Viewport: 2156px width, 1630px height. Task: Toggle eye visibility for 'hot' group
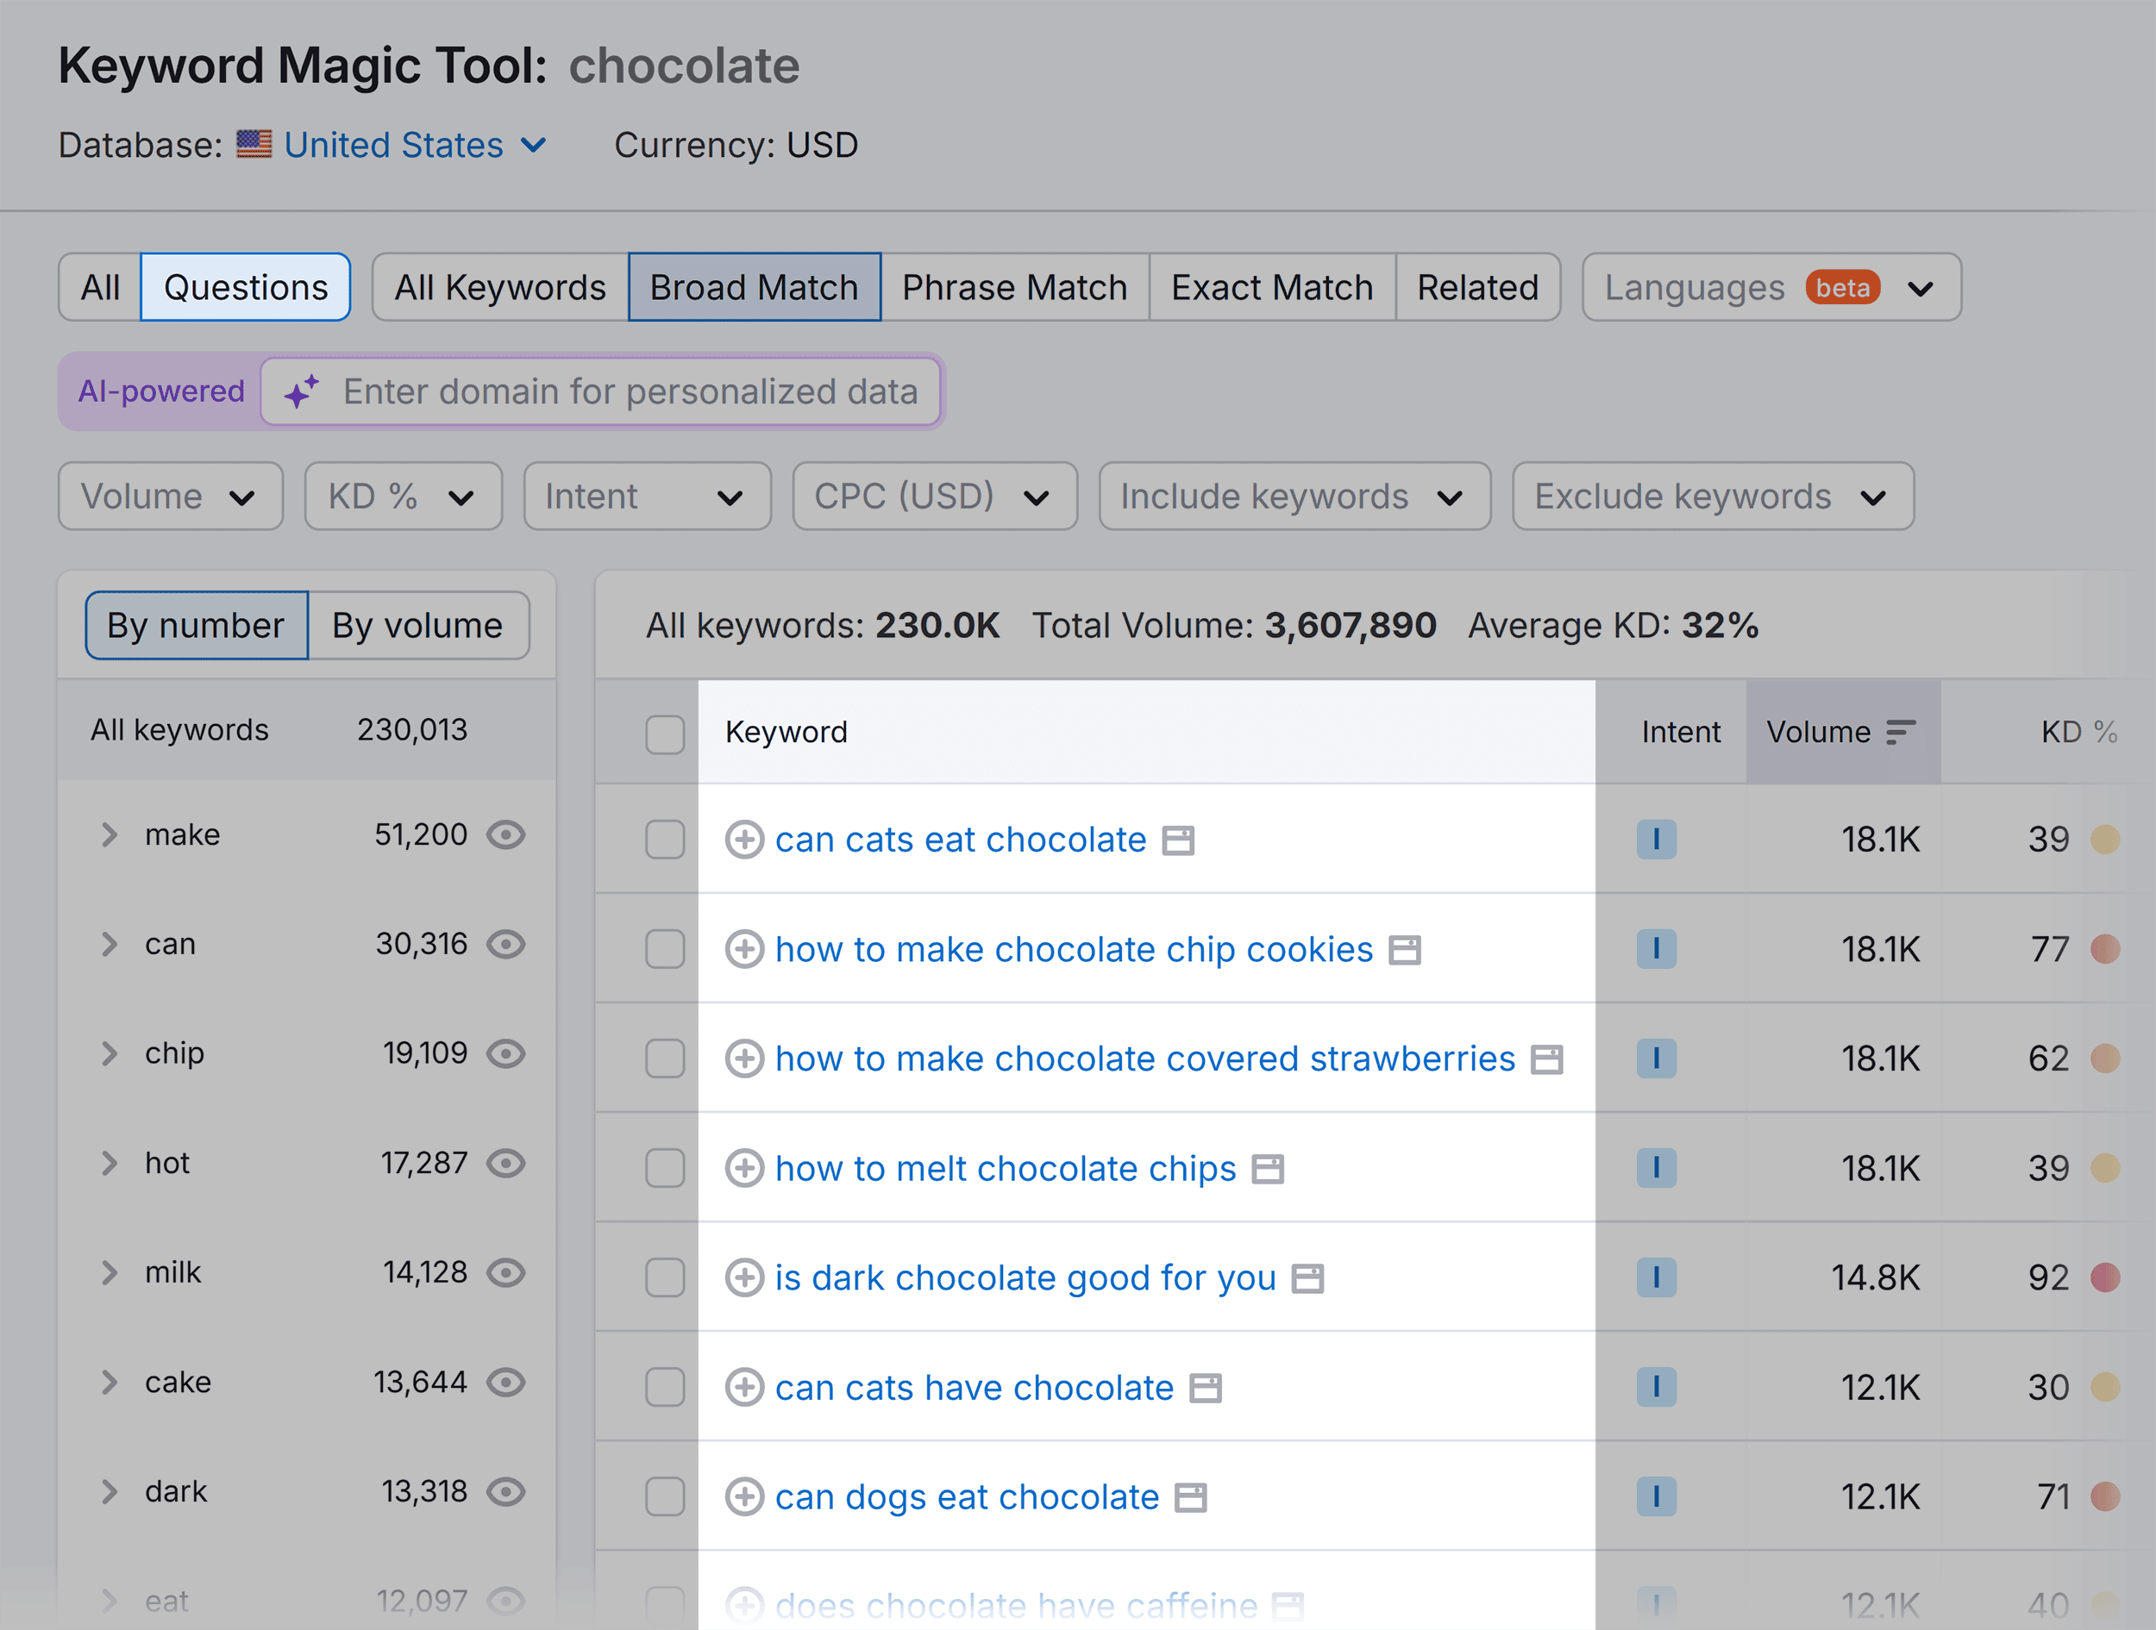(x=506, y=1164)
